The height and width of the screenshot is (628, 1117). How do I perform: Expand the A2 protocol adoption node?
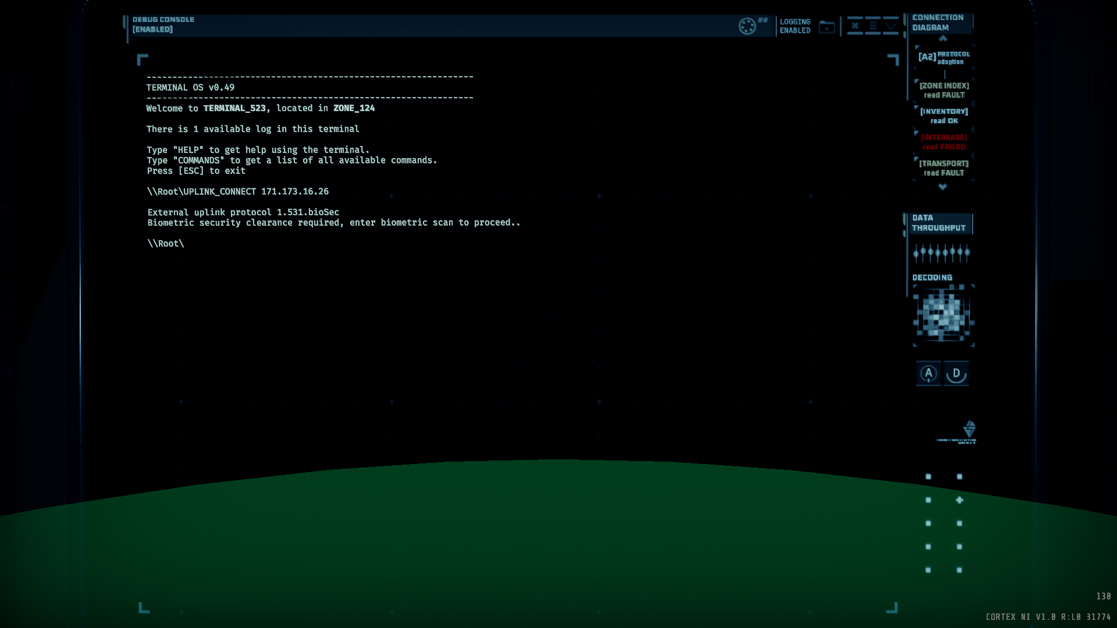(944, 57)
